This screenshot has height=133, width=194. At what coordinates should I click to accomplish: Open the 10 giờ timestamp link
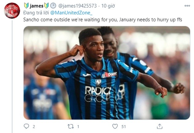[x=108, y=6]
